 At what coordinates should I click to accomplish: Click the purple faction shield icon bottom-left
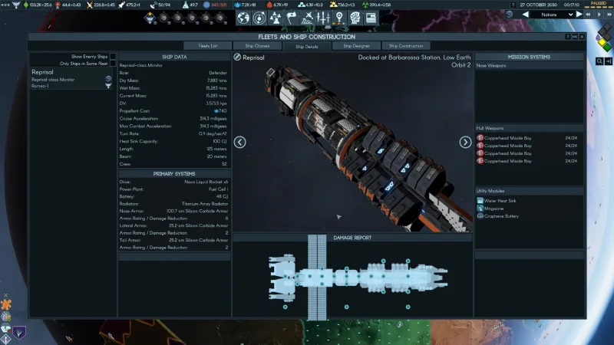pyautogui.click(x=18, y=333)
